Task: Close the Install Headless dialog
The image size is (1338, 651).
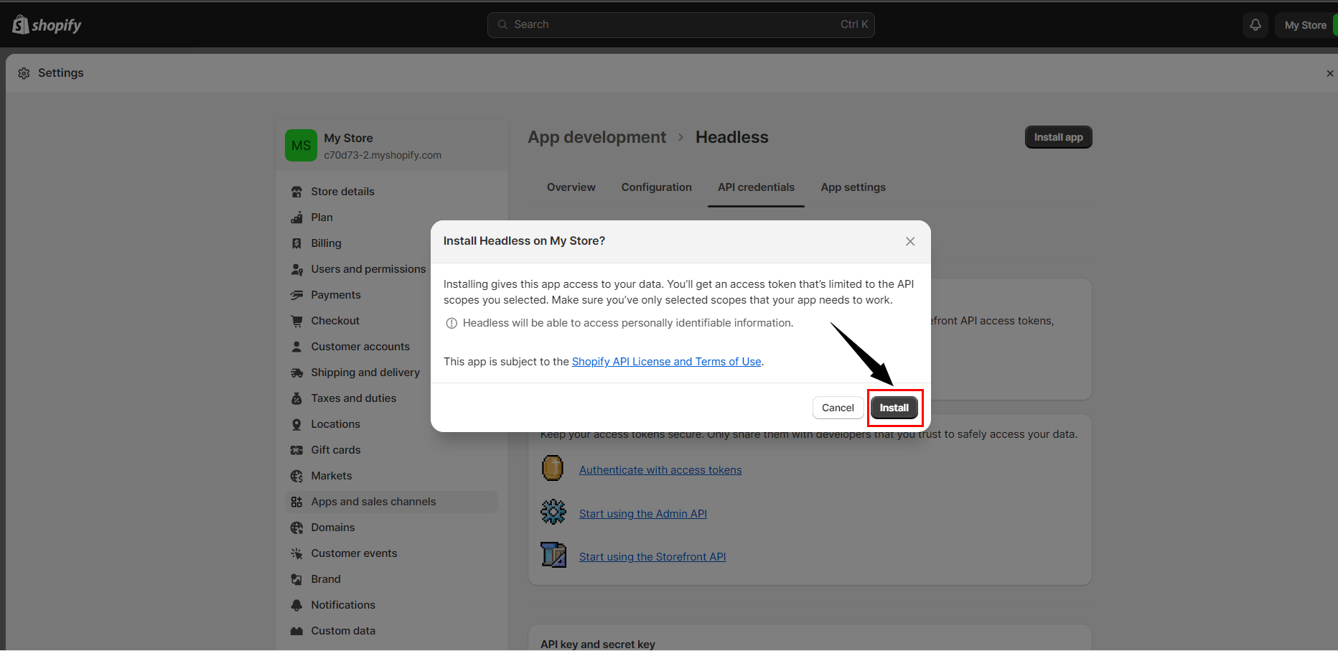Action: (909, 241)
